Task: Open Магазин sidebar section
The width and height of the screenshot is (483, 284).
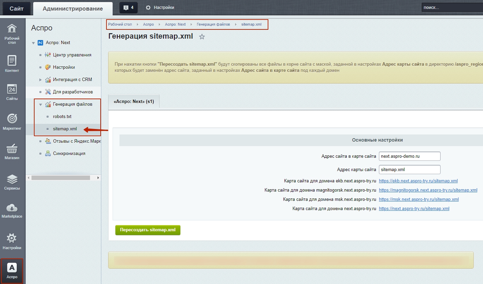Action: pos(12,152)
